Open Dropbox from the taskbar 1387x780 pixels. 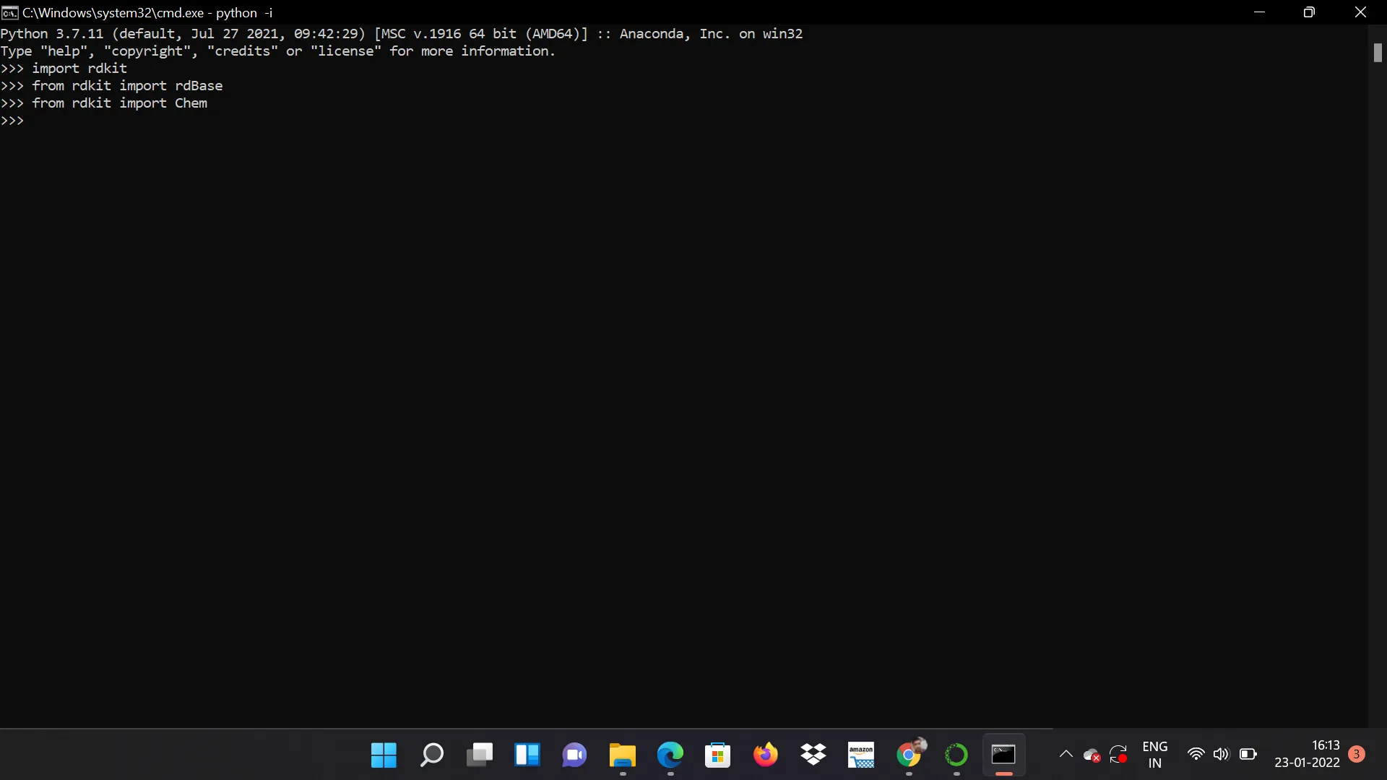pyautogui.click(x=813, y=755)
